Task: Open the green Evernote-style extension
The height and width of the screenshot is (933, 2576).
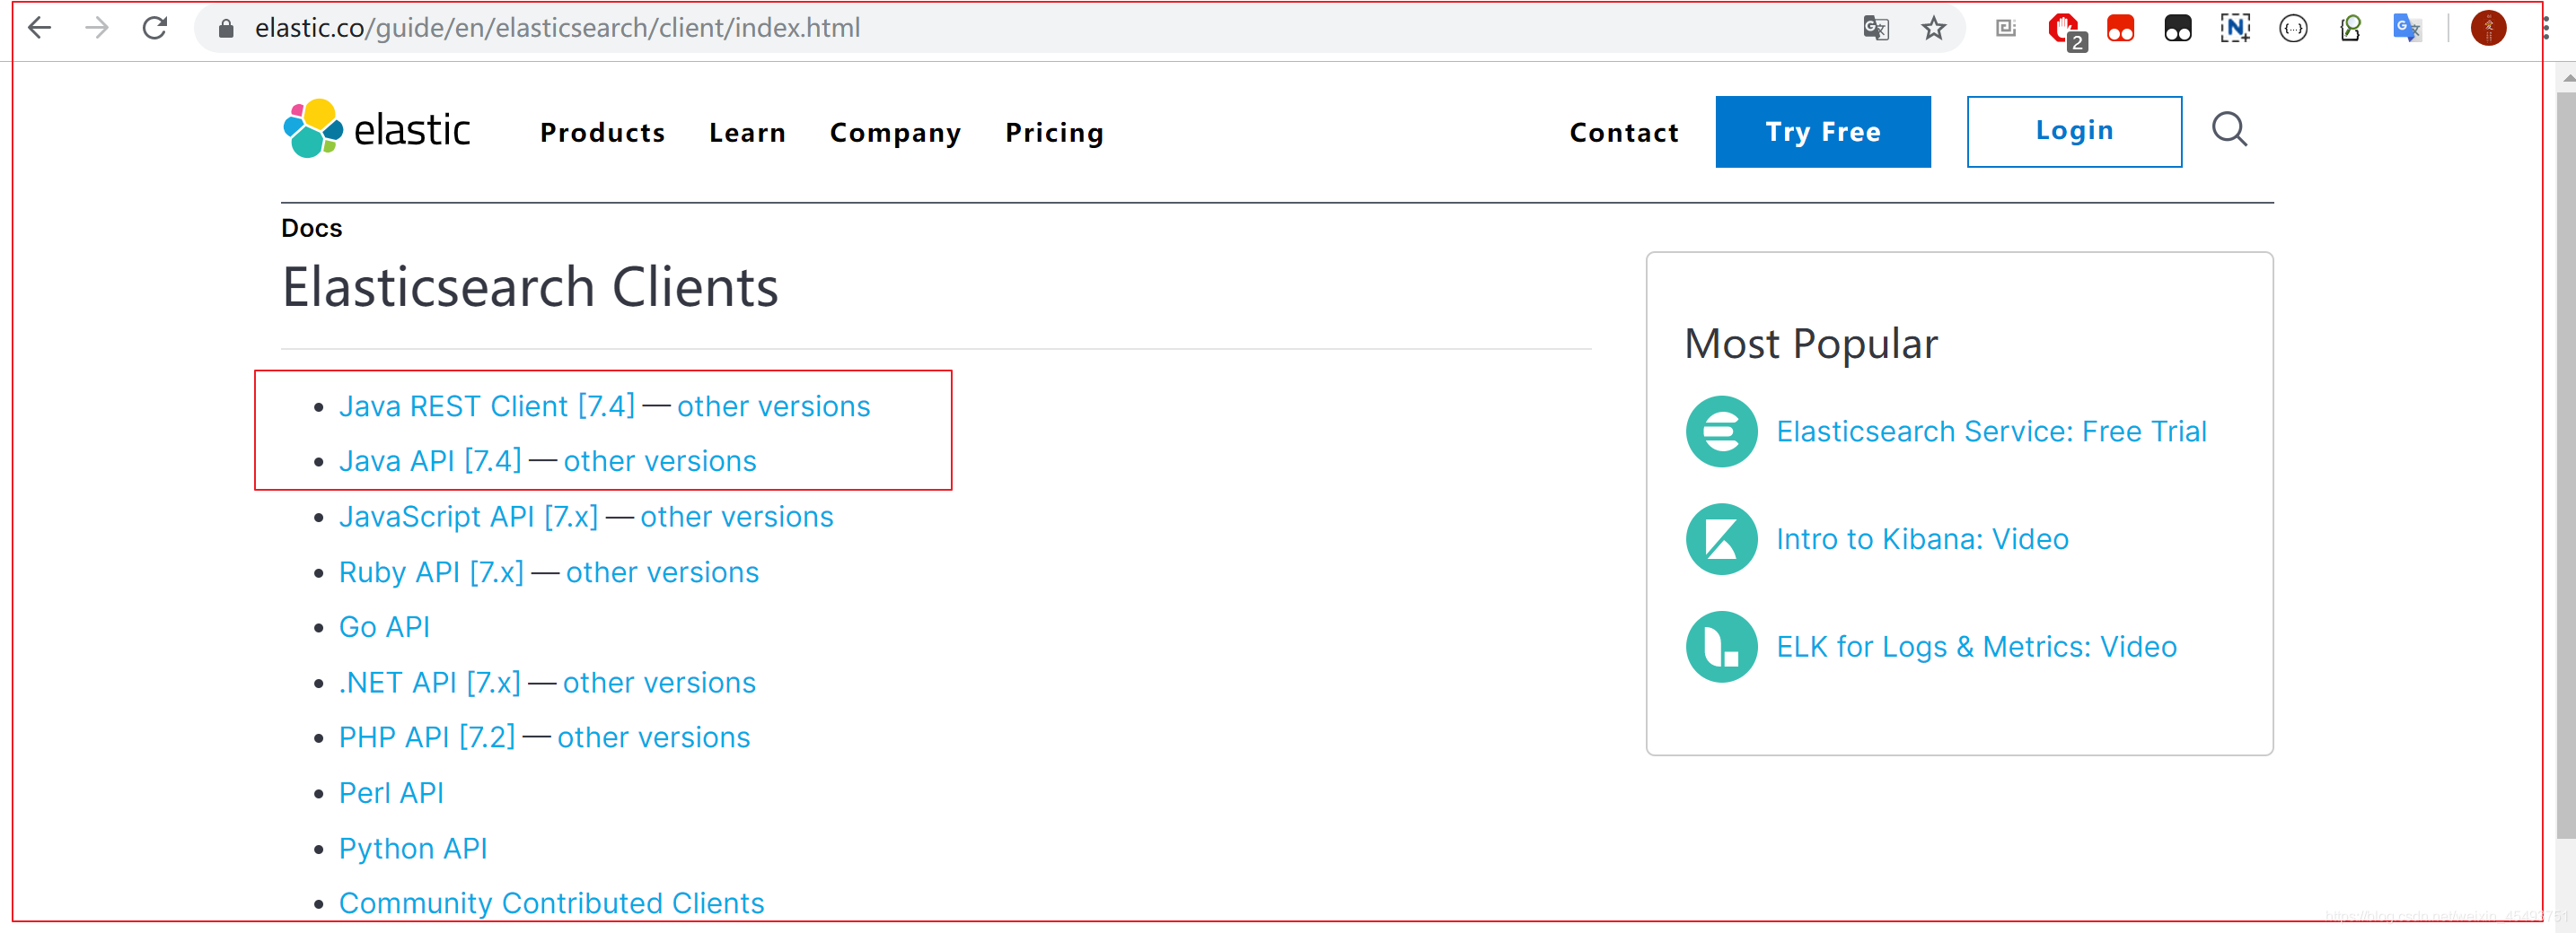Action: pos(2351,28)
